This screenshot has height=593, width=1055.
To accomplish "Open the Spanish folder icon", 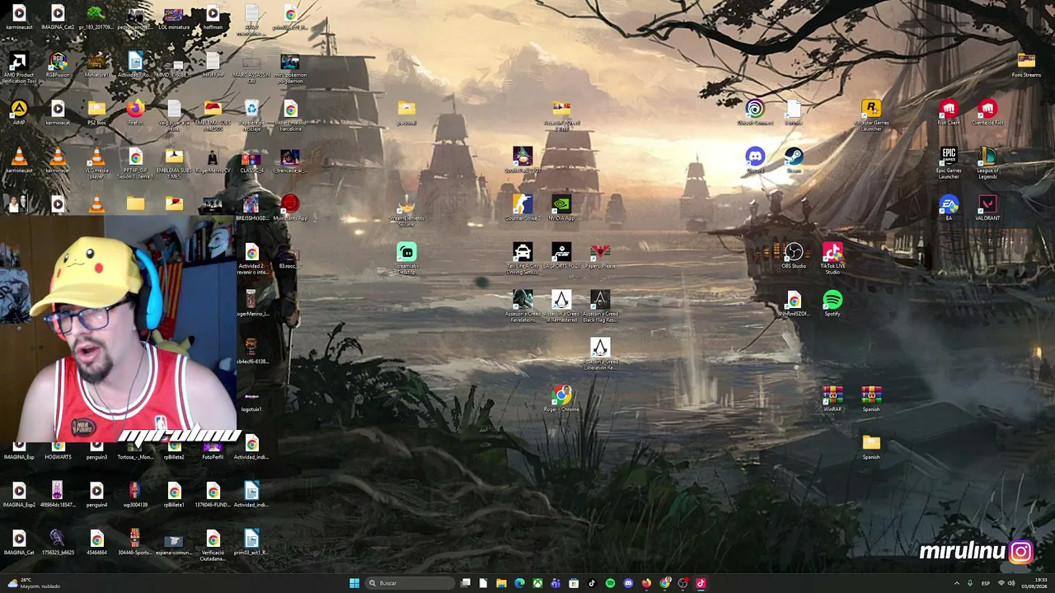I will tap(871, 447).
